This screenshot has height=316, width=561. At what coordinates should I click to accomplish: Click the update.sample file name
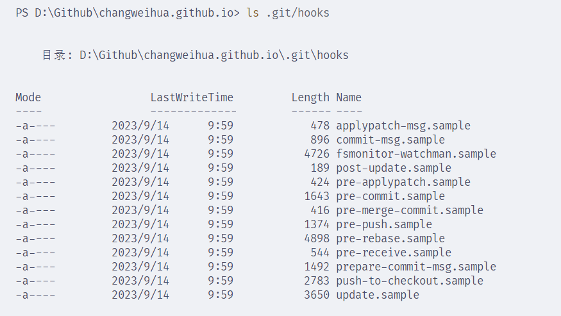coord(377,295)
